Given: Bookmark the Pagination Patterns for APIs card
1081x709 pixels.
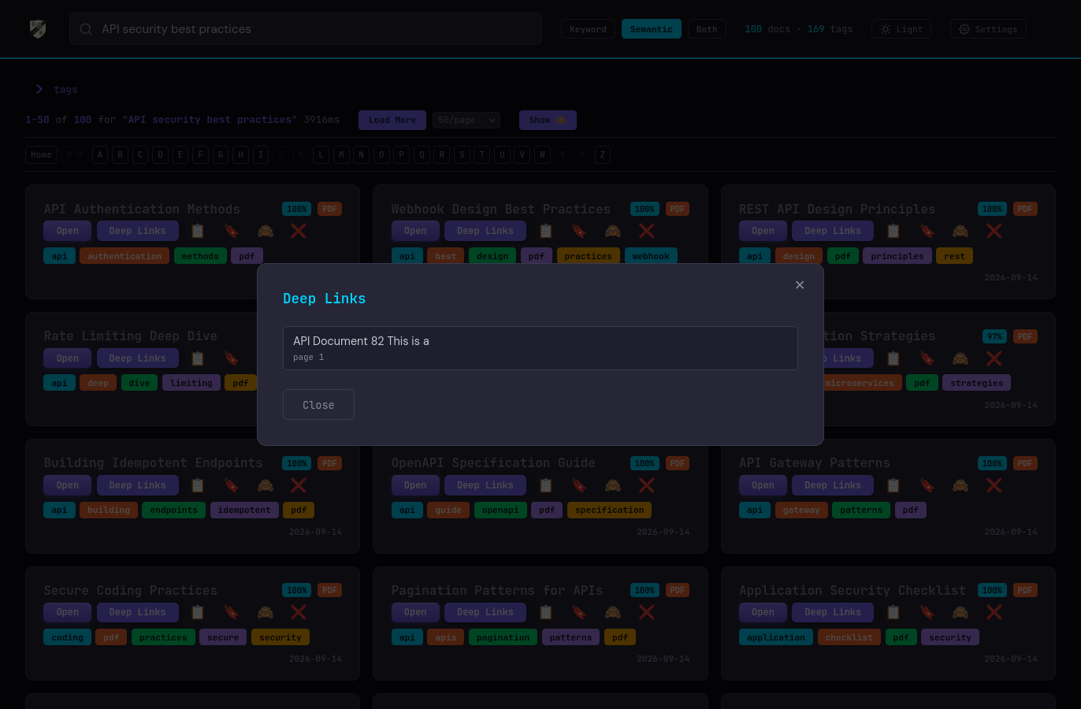Looking at the screenshot, I should pos(579,612).
